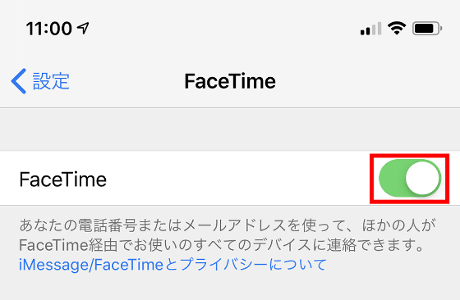Tap the 11:00 clock in status bar
Screen dimensions: 460x300
[x=48, y=29]
